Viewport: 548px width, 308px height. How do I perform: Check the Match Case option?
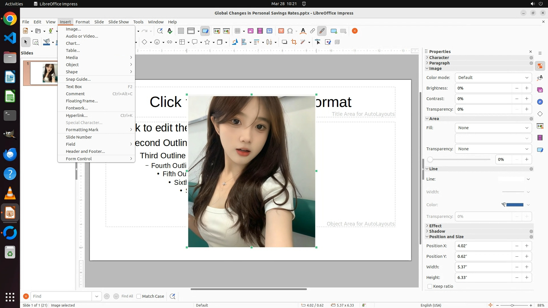(139, 296)
